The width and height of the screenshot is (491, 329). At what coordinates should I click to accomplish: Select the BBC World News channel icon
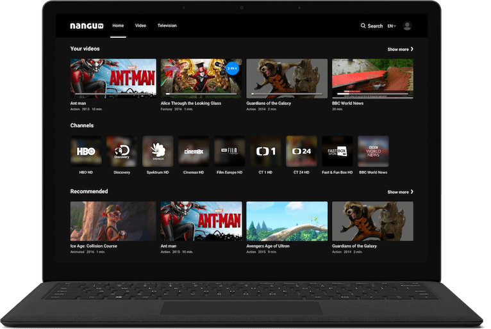pyautogui.click(x=373, y=151)
